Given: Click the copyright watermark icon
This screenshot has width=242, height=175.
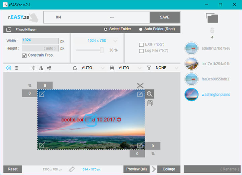Looking at the screenshot, I should (9, 68).
